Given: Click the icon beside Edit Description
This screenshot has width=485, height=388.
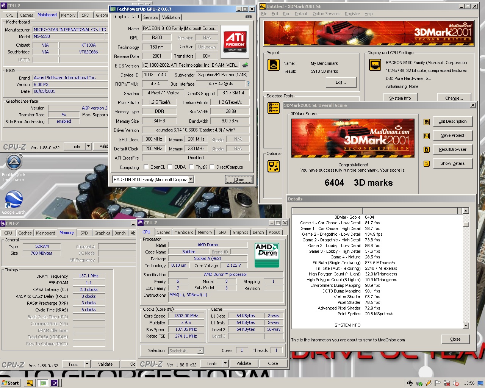Looking at the screenshot, I should tap(427, 122).
